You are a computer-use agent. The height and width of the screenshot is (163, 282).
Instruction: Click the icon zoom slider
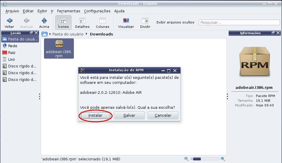[205, 159]
